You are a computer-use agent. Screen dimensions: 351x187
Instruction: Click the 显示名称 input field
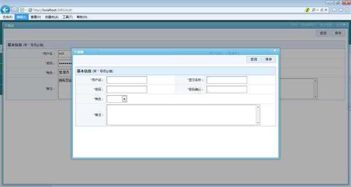click(x=227, y=80)
